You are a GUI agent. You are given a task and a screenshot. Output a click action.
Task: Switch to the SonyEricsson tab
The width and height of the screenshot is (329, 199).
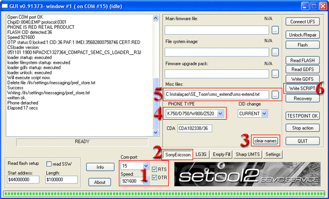click(x=178, y=155)
